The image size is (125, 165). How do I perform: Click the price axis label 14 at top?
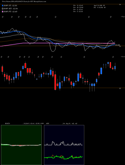[120, 4]
